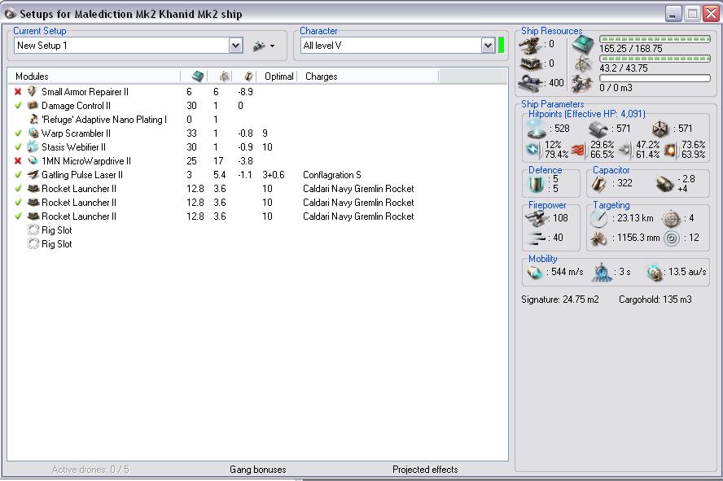Toggle the green check on Damage Control II
The image size is (723, 481).
18,106
